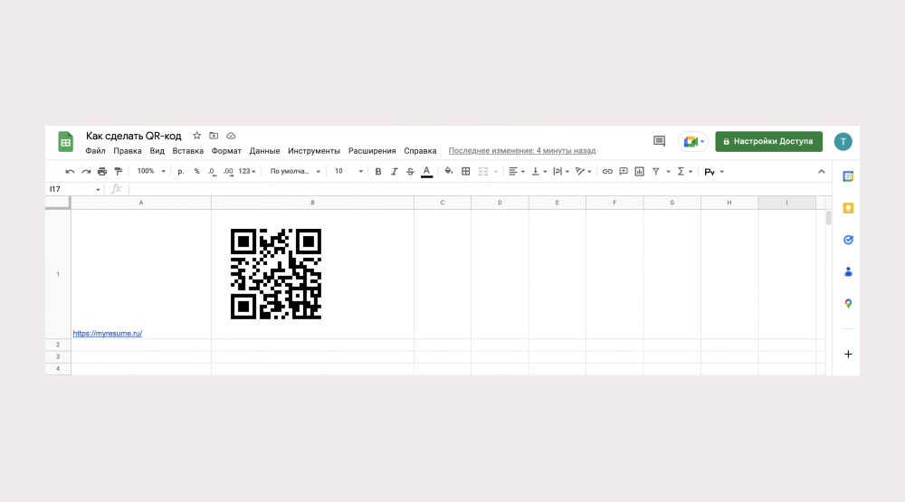Open Contacts in side panel
The image size is (905, 502).
click(848, 271)
